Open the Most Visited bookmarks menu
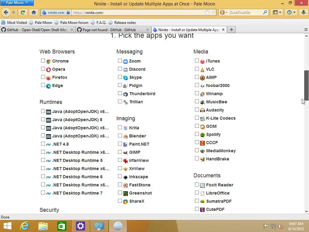309x232 pixels. coord(14,22)
